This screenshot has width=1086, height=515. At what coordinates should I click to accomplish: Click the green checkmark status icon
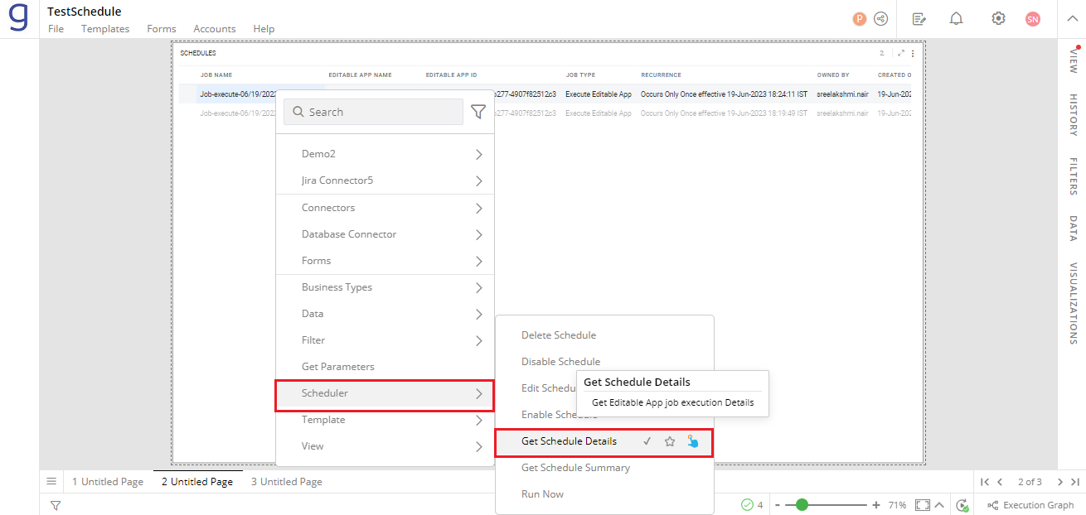(747, 505)
